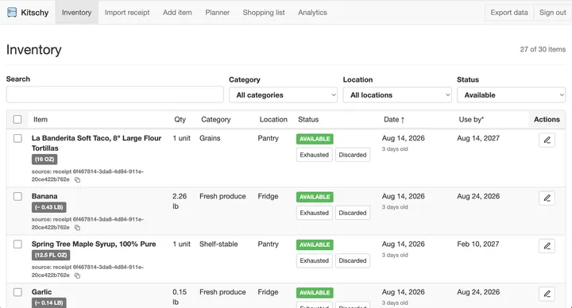Click the (~ 0.43 LB) Banana badge
Image resolution: width=572 pixels, height=308 pixels.
click(x=49, y=207)
